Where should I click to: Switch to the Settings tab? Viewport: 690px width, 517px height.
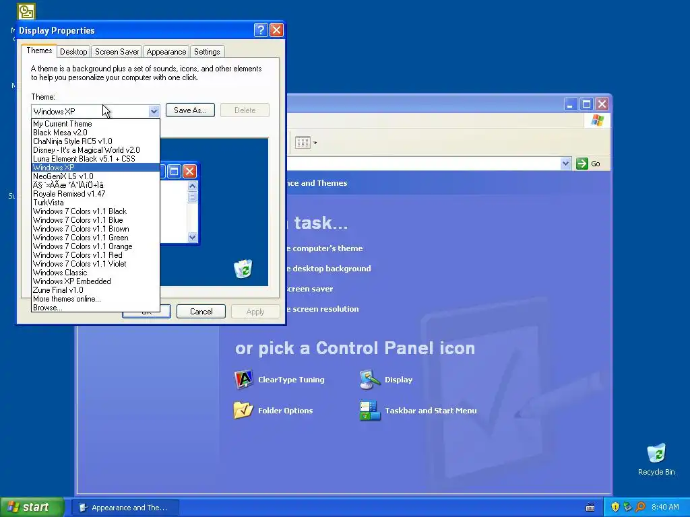click(x=207, y=52)
